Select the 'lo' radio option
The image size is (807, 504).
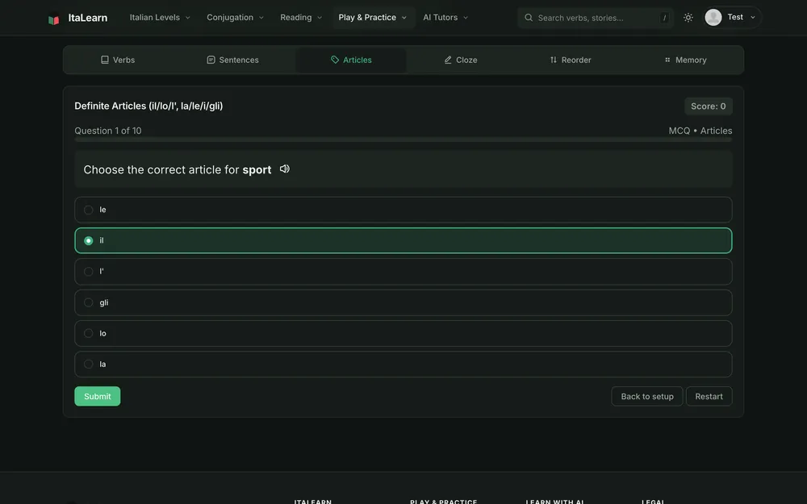(x=403, y=333)
